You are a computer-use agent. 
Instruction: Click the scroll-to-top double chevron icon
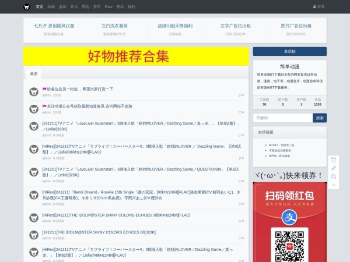pyautogui.click(x=333, y=185)
